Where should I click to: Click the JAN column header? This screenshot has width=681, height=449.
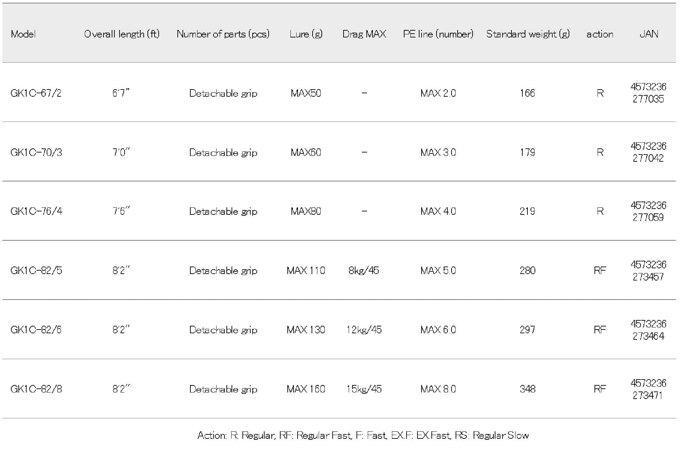click(x=648, y=34)
